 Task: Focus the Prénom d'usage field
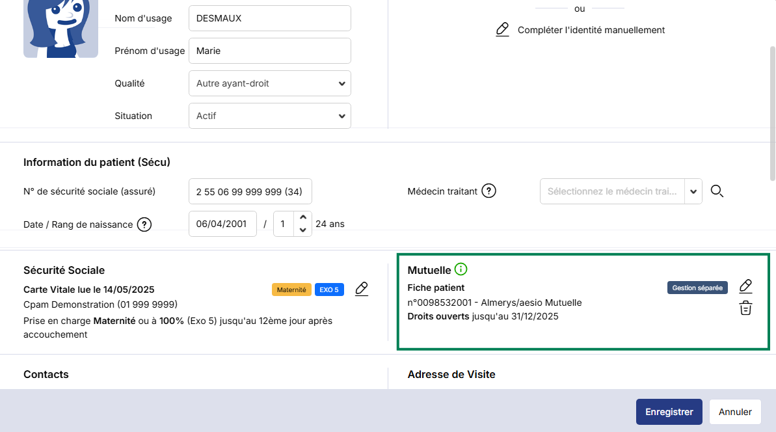tap(269, 51)
